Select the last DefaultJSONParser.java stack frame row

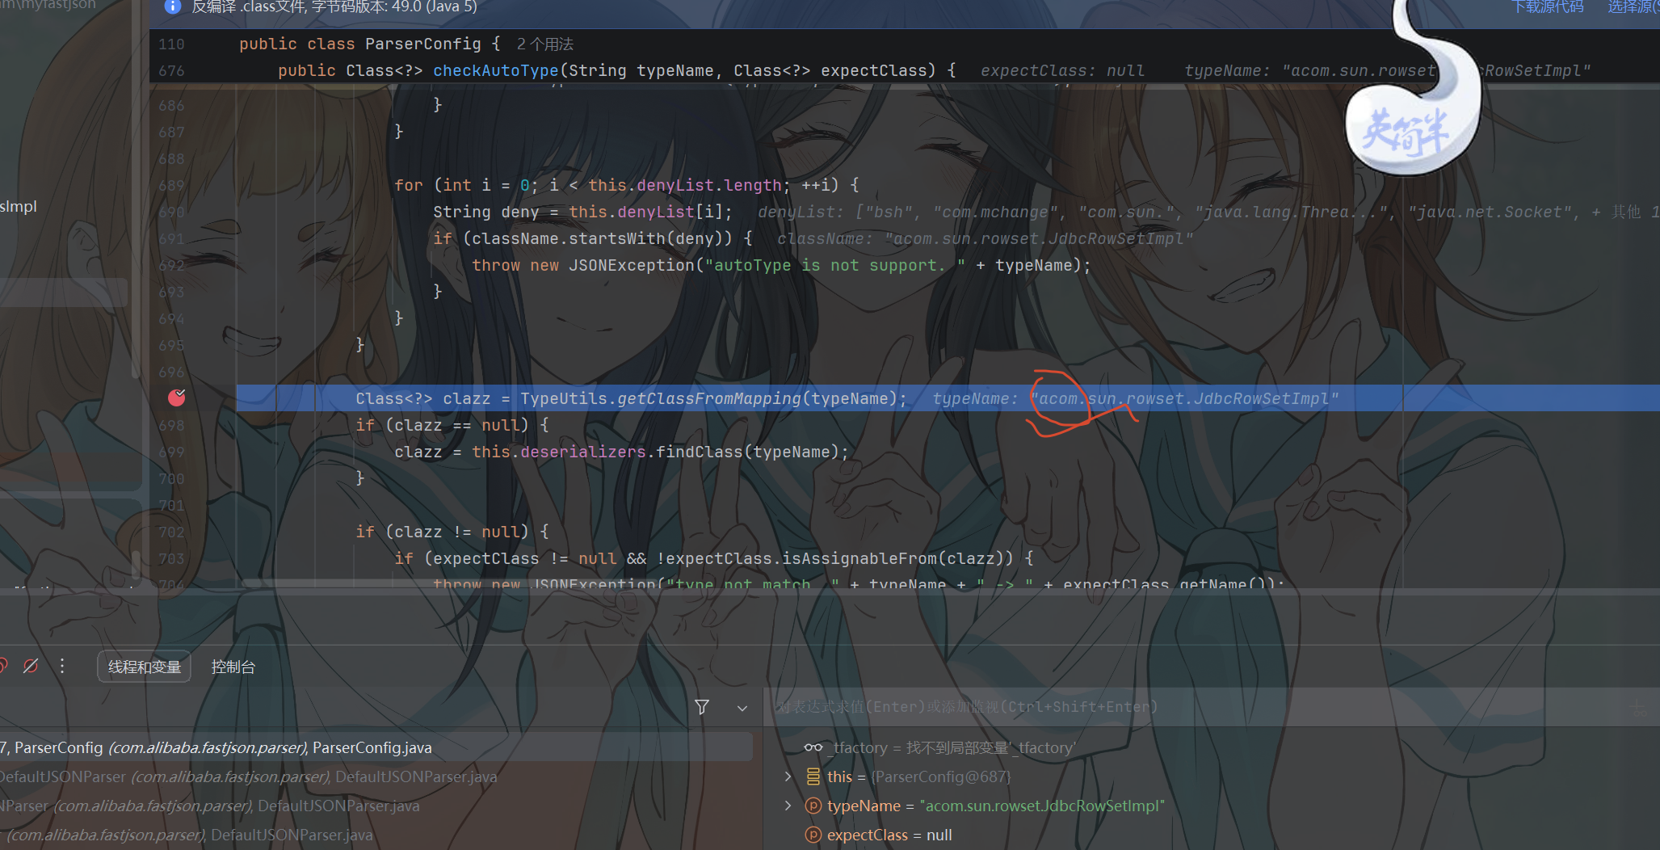click(376, 835)
